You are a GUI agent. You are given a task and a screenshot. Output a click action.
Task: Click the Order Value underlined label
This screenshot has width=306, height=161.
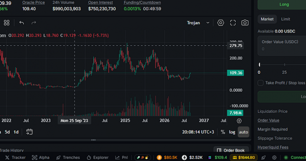pos(268,120)
